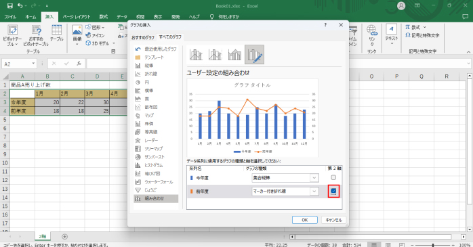The width and height of the screenshot is (473, 247).
Task: Click the save icon in the title bar
Action: coord(10,5)
